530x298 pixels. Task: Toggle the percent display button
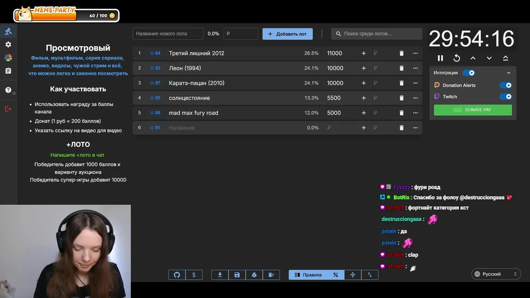336,275
